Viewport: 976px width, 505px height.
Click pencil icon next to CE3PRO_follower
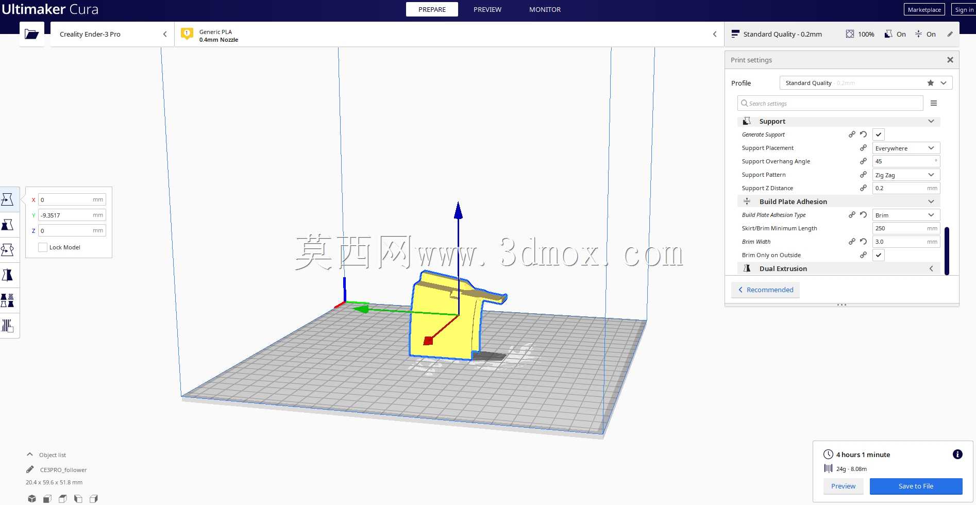click(x=30, y=469)
